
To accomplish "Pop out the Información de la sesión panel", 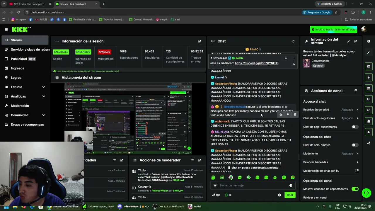I will point(200,41).
